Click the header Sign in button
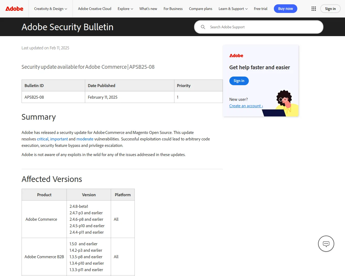This screenshot has width=345, height=276. 330,9
